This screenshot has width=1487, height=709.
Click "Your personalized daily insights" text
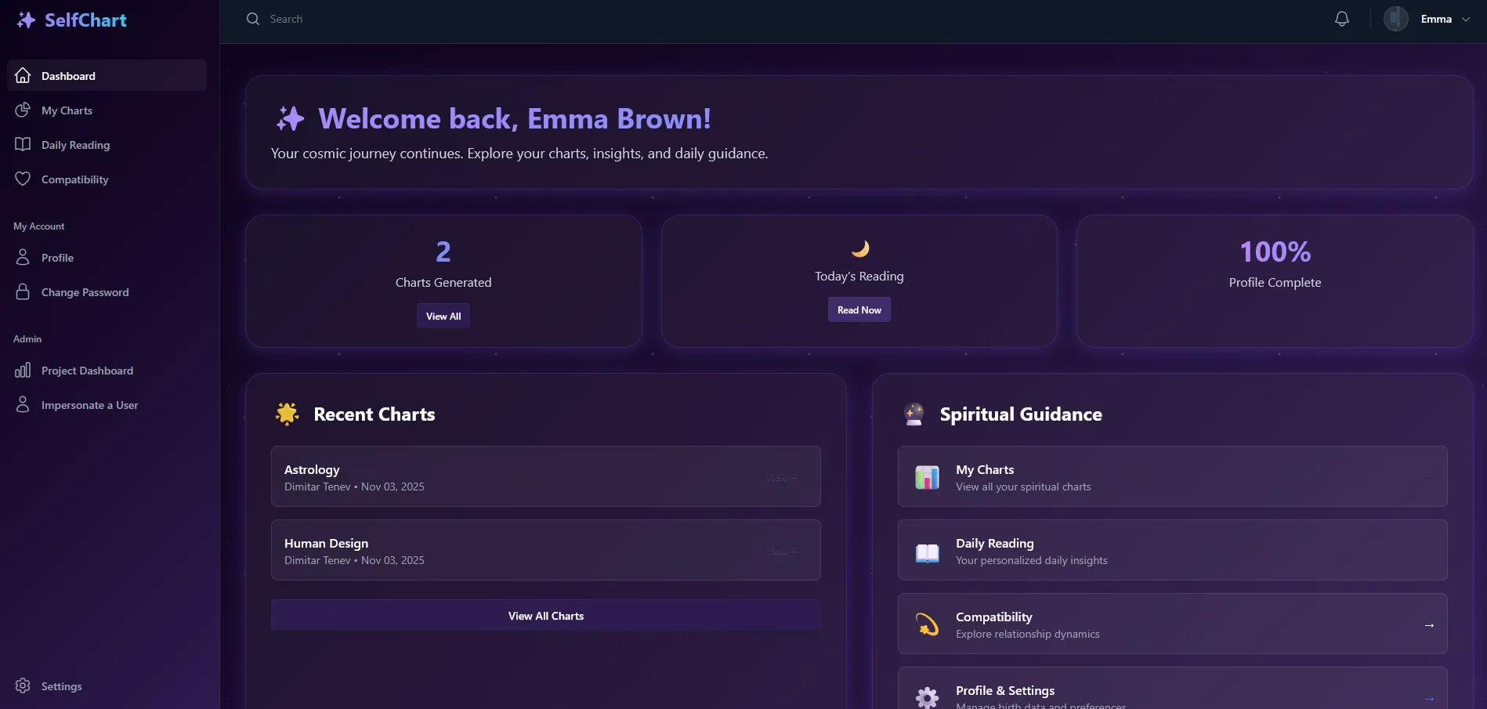click(x=1032, y=560)
